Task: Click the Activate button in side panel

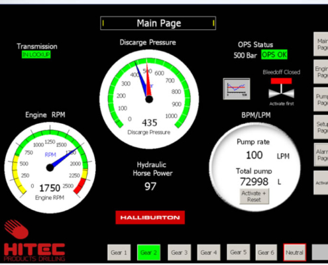Action: click(x=321, y=183)
